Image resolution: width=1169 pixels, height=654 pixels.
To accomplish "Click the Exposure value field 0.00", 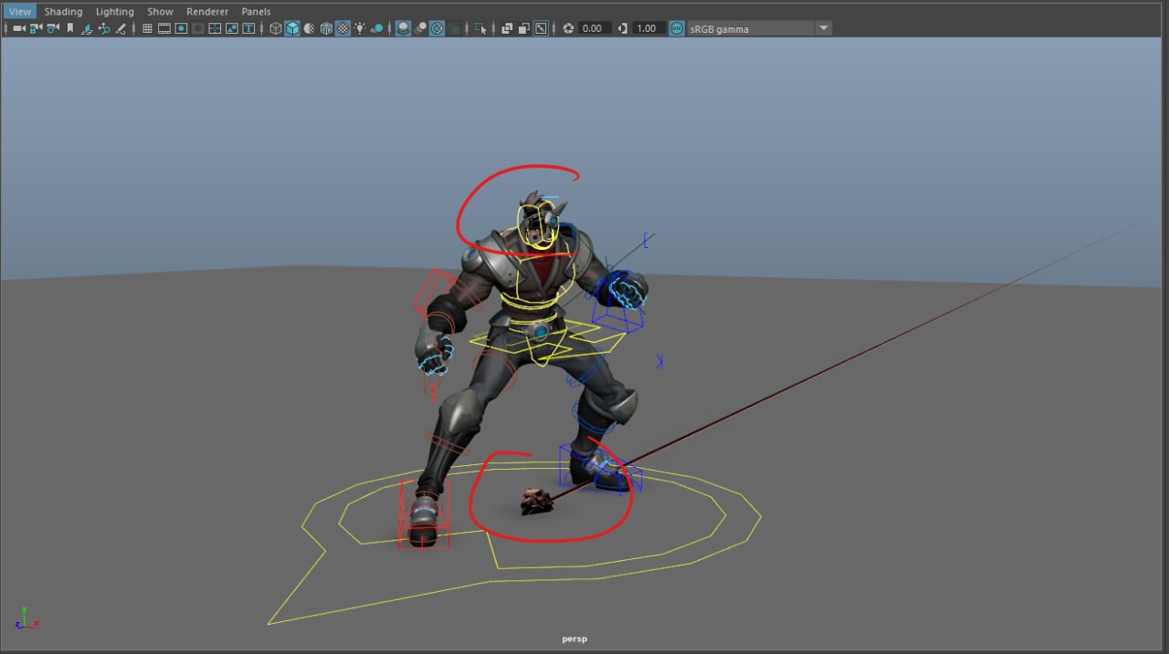I will click(x=595, y=28).
